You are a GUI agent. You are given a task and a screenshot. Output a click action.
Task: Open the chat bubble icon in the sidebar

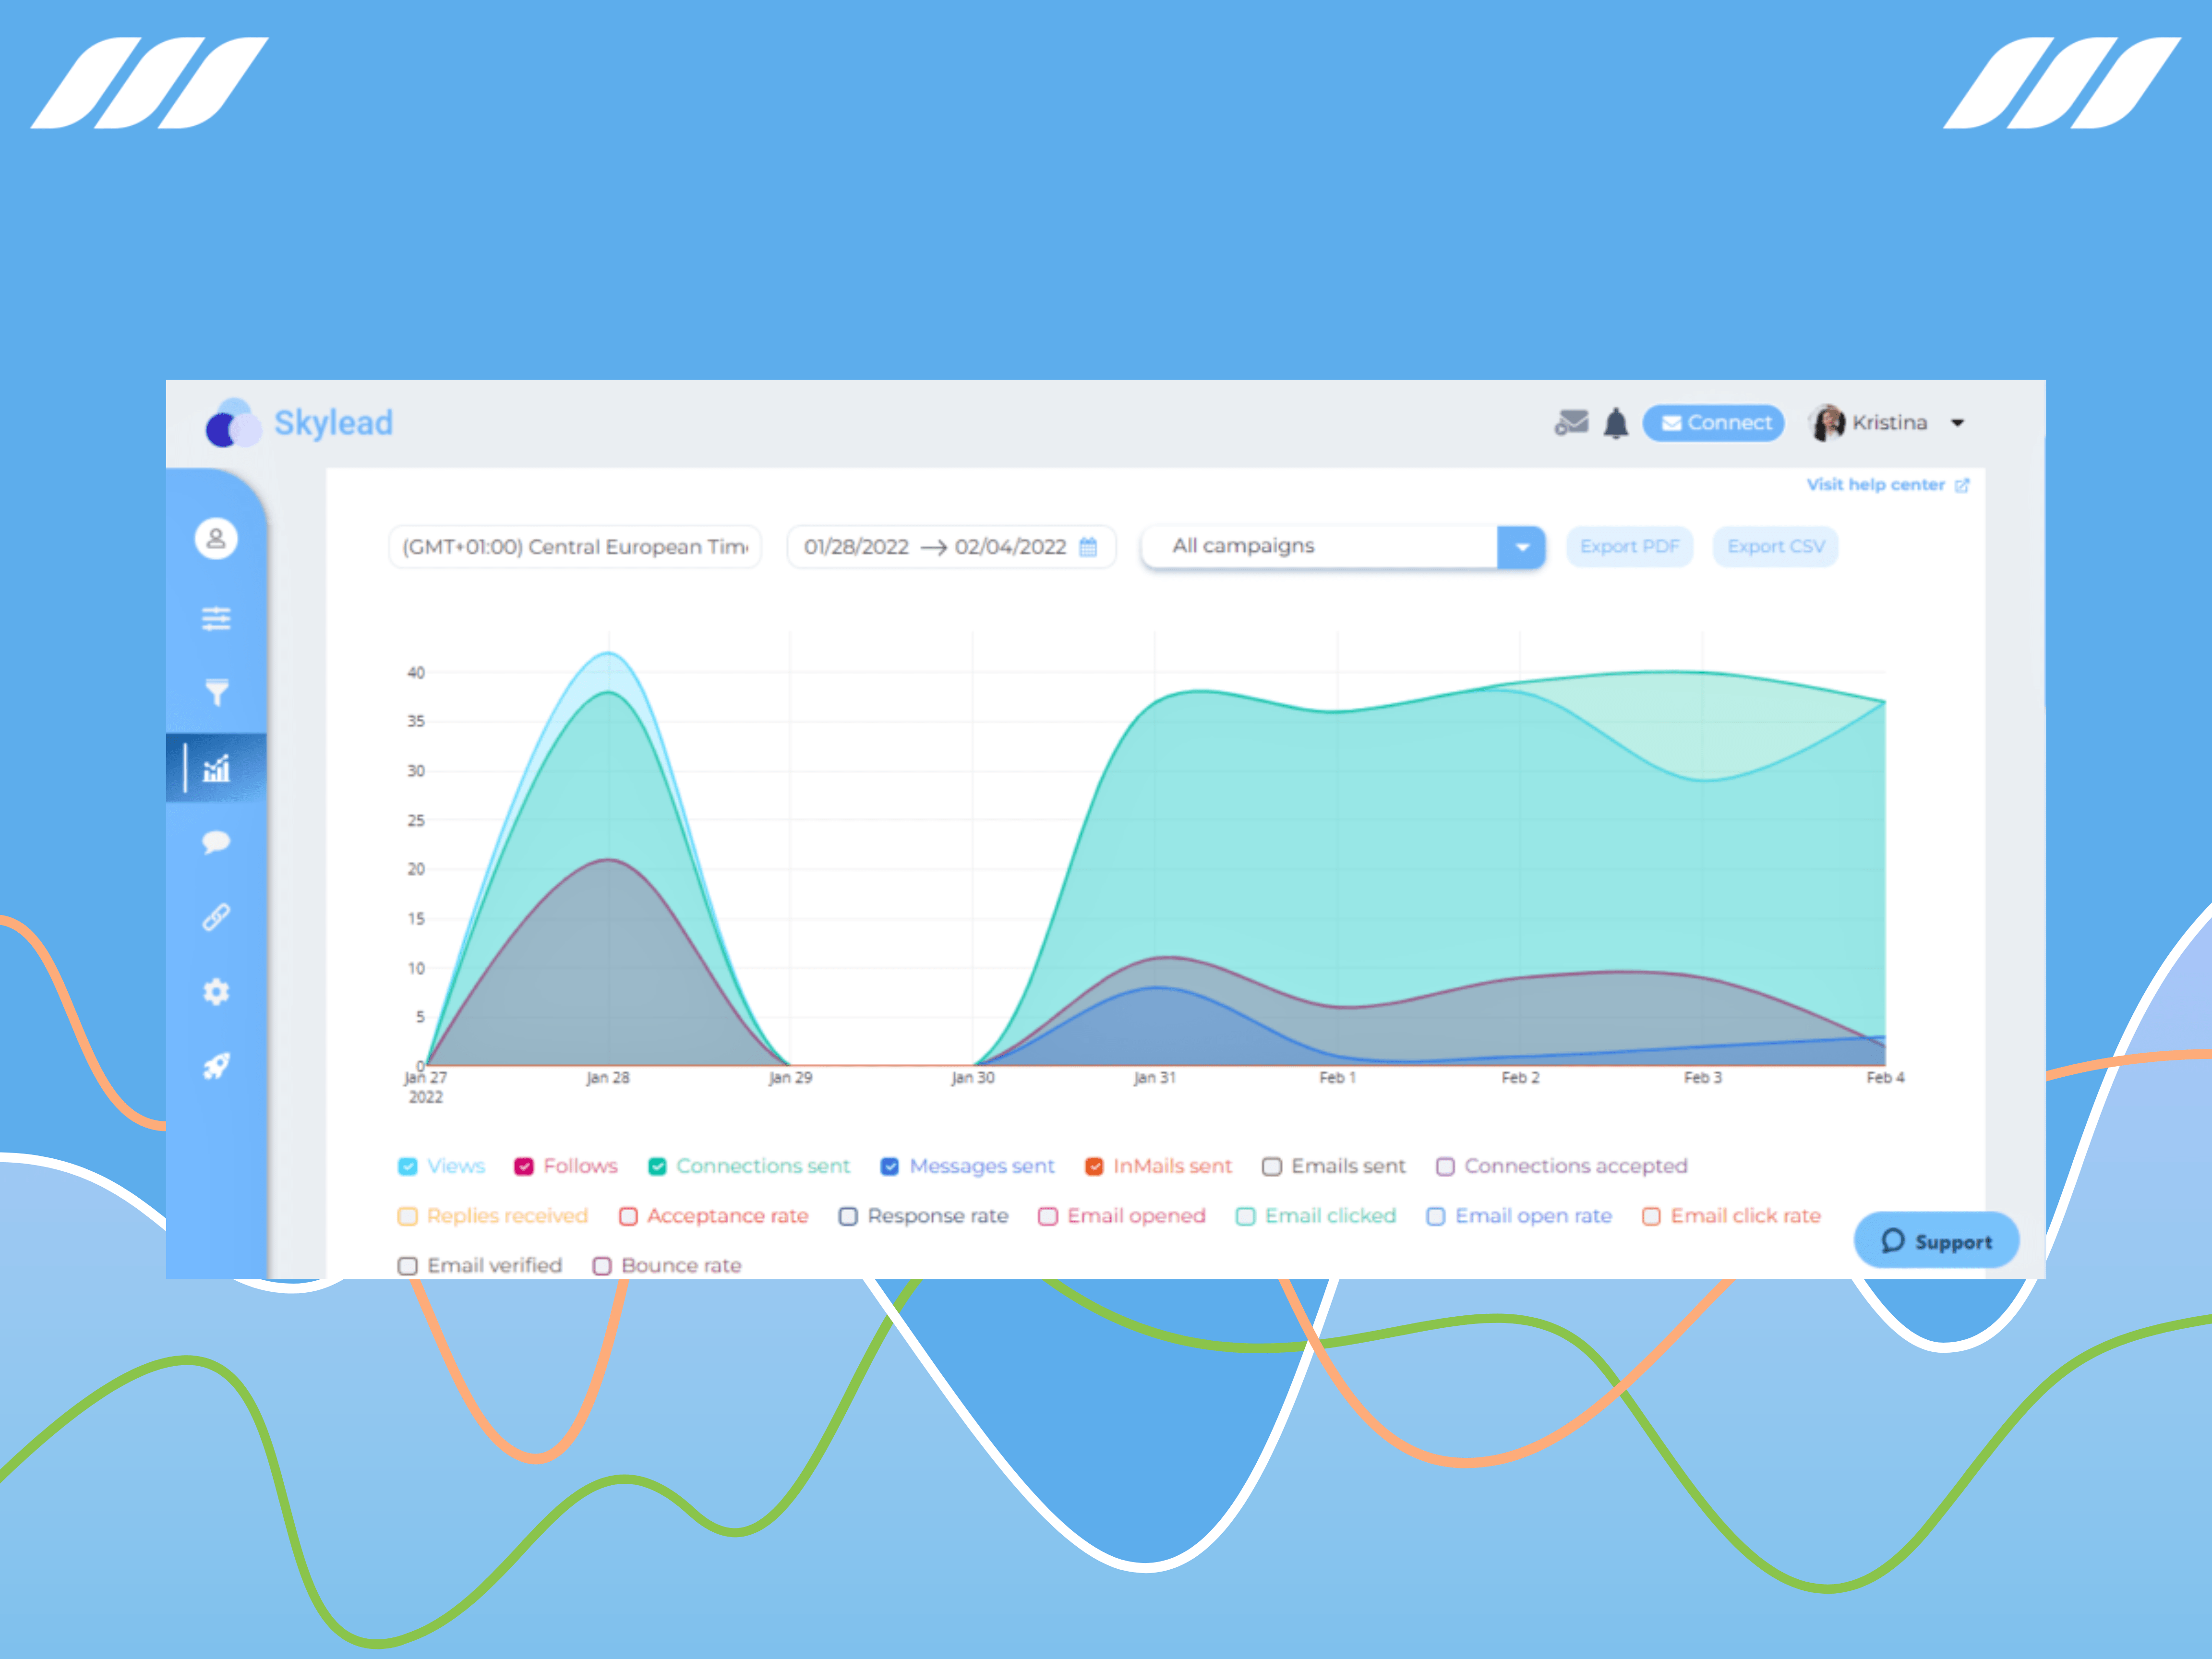pos(216,841)
